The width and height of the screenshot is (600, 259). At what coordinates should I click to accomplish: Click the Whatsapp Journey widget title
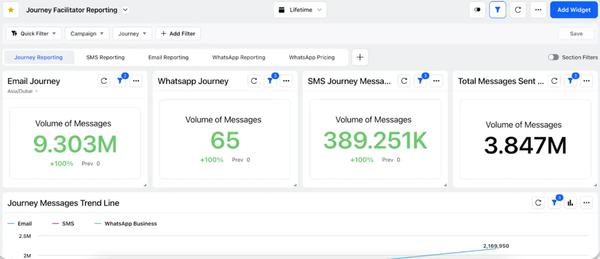coord(193,81)
